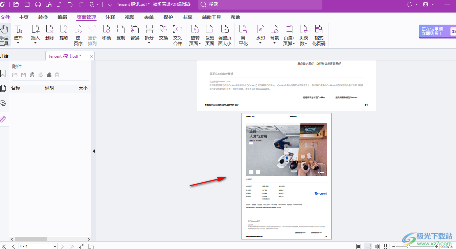Open 调整页面大小 resize pages tool

click(225, 35)
